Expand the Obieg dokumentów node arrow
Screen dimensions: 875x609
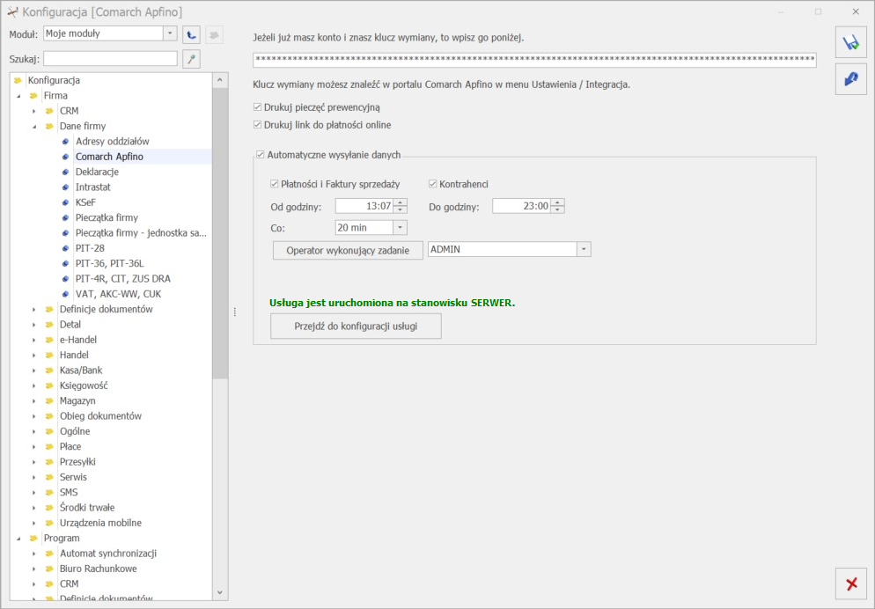pos(34,416)
